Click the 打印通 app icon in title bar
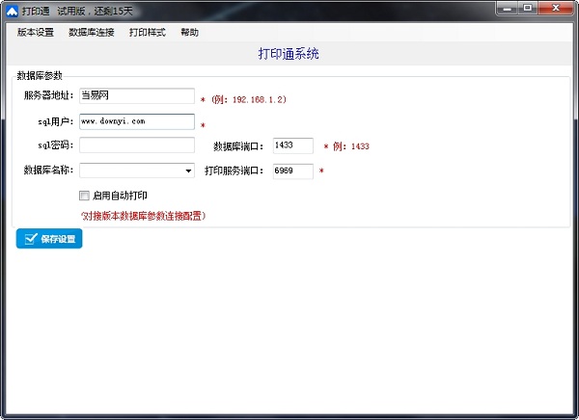The image size is (579, 420). point(11,9)
